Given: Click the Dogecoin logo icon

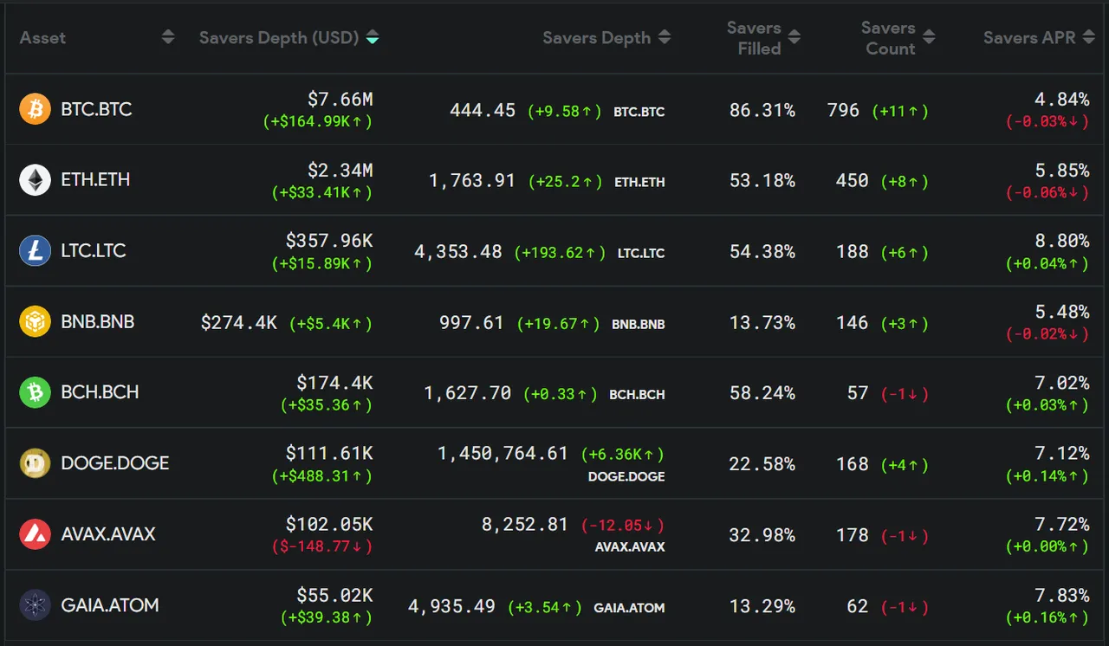Looking at the screenshot, I should click(36, 463).
